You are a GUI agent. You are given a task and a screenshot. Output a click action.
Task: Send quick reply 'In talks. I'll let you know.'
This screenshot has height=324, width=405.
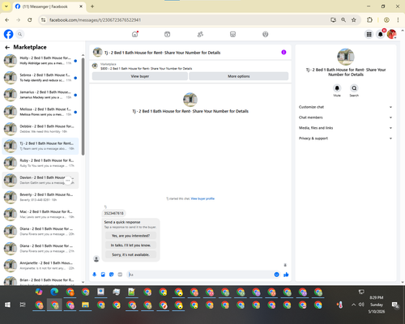pyautogui.click(x=130, y=245)
